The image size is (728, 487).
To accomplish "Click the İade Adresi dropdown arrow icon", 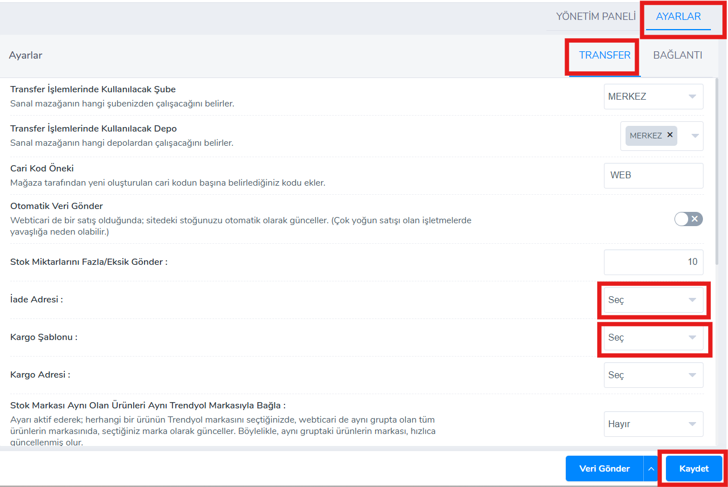I will [x=692, y=300].
